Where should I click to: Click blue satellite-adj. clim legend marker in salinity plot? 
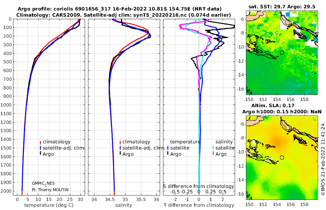120,148
